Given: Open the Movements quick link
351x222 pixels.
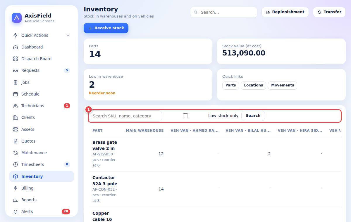Looking at the screenshot, I should pyautogui.click(x=283, y=85).
